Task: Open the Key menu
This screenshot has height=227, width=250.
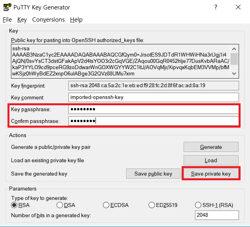Action: coord(22,20)
